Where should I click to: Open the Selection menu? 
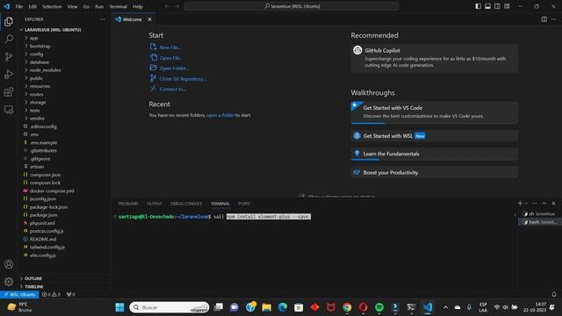[x=52, y=6]
